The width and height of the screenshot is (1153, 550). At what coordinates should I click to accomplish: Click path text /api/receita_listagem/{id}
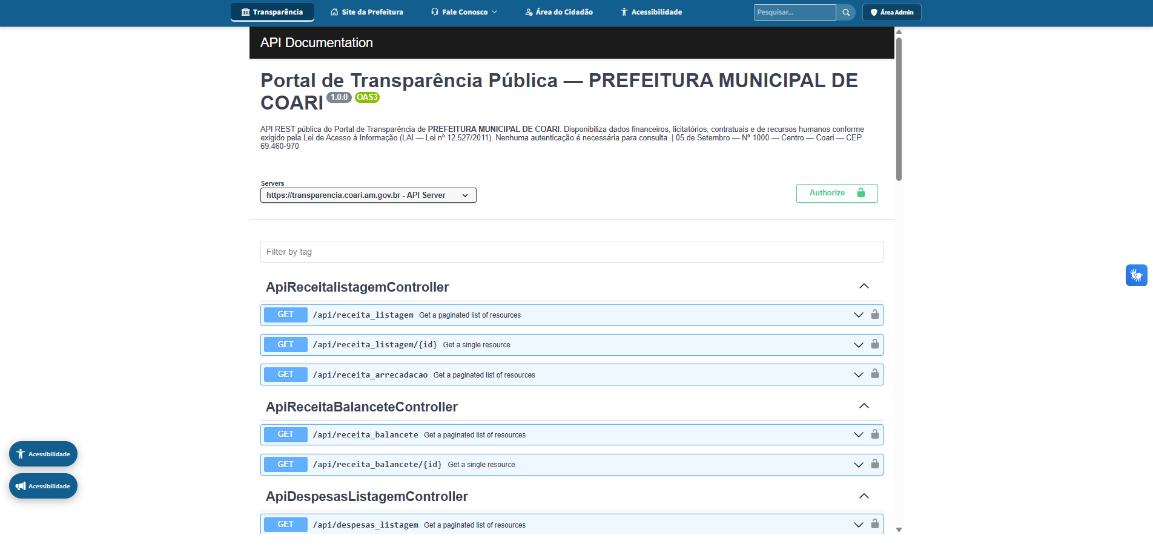point(375,345)
